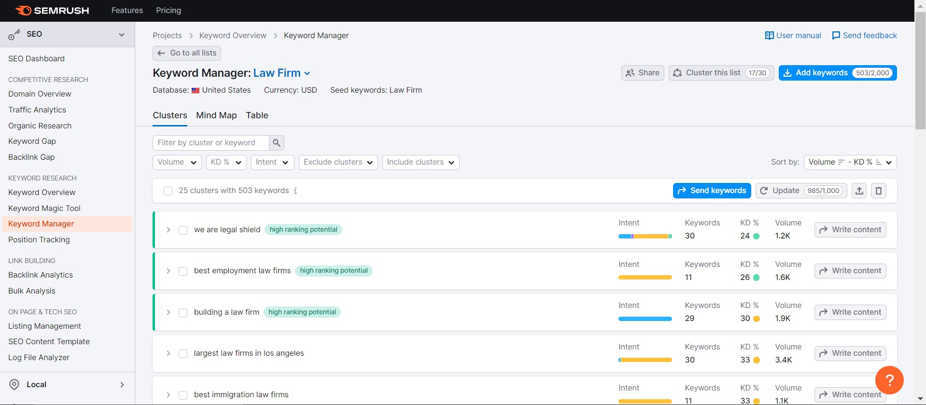Image resolution: width=926 pixels, height=405 pixels.
Task: Check the 'we are legal shield' cluster box
Action: click(x=183, y=230)
